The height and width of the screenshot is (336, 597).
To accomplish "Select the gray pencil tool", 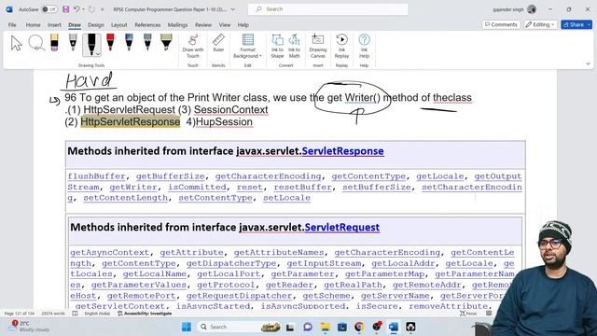I will tap(147, 42).
